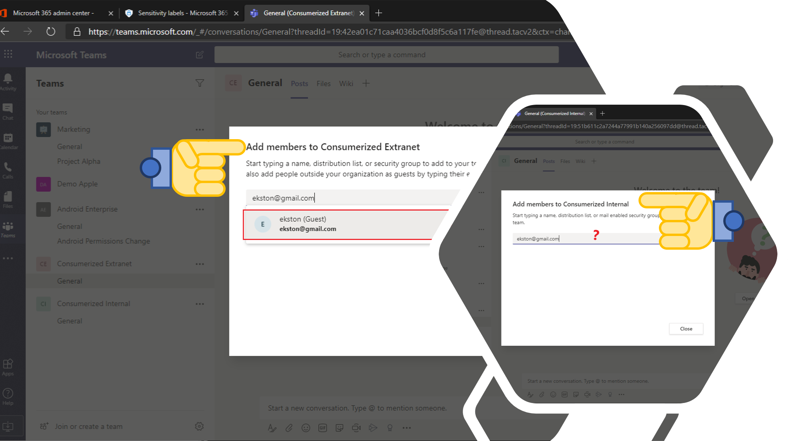Open a new browser tab in main window
Viewport: 788px width, 441px height.
coord(379,13)
